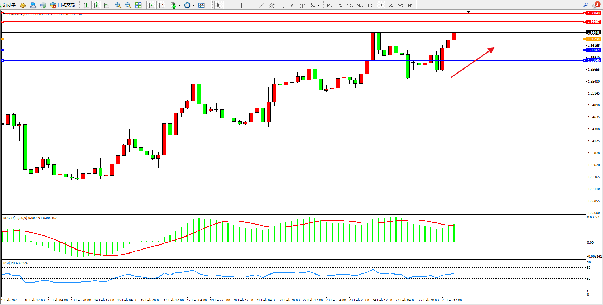603x305 pixels.
Task: Choose the text label A tool
Action: (292, 5)
